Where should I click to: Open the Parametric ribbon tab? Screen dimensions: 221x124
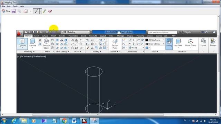[73, 36]
